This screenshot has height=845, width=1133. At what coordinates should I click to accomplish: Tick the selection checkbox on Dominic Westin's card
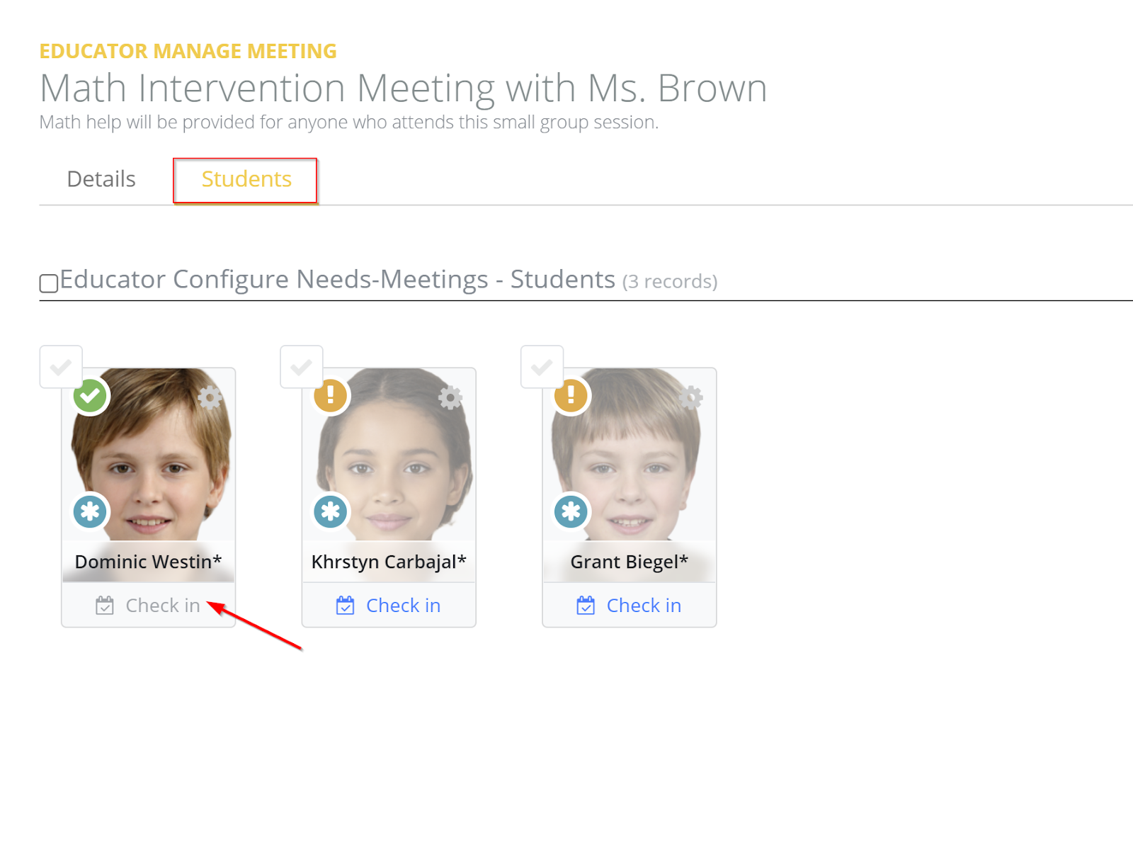61,367
